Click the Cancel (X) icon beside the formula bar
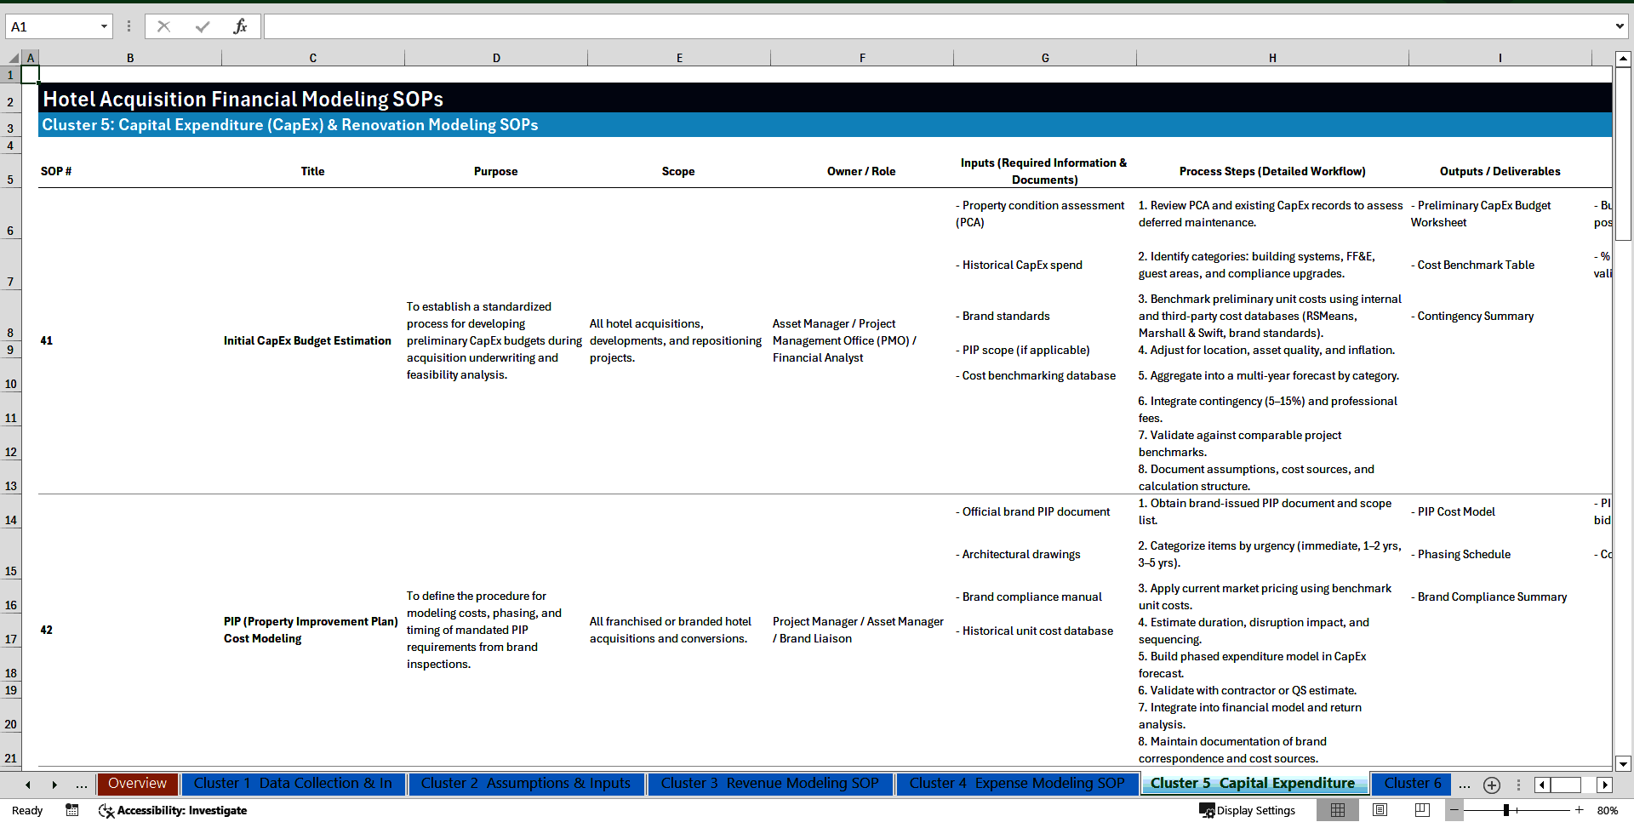 (163, 26)
